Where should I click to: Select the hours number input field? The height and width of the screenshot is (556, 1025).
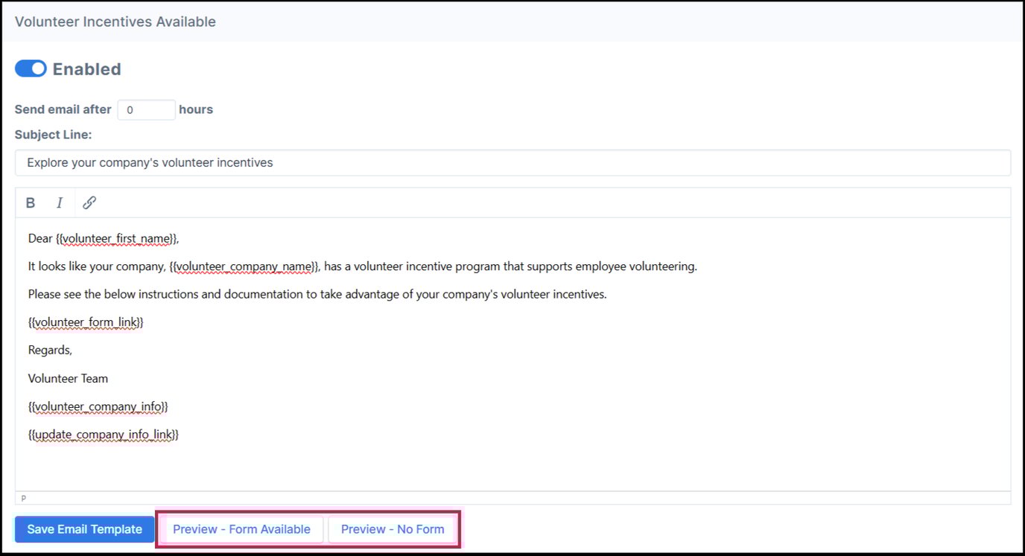(146, 109)
